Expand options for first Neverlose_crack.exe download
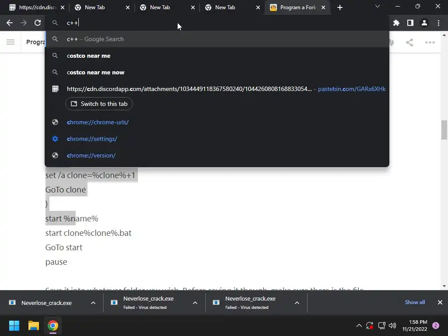 pyautogui.click(x=93, y=303)
